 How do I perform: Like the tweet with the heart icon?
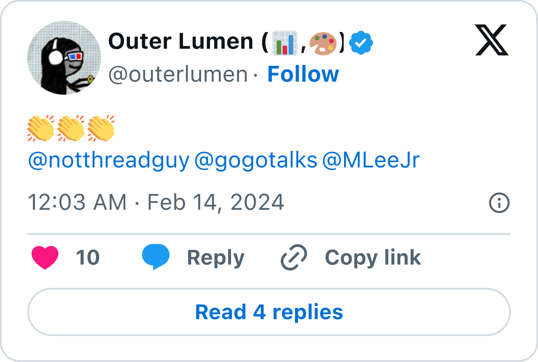(45, 257)
